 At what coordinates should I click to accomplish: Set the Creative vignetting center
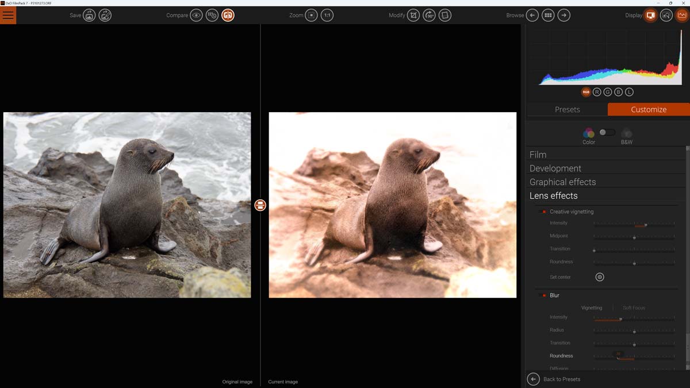tap(600, 276)
